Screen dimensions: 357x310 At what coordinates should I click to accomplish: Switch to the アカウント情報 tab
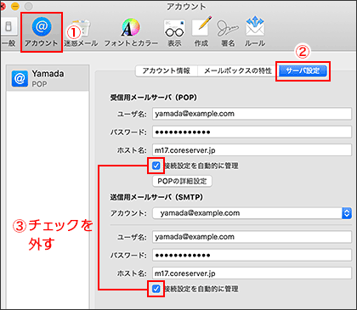point(167,70)
